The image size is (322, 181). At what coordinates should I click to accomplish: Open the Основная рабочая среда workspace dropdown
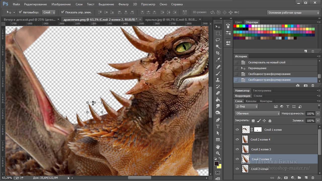click(293, 13)
